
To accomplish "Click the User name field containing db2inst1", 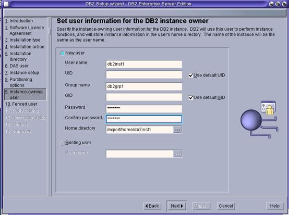I will pyautogui.click(x=144, y=64).
